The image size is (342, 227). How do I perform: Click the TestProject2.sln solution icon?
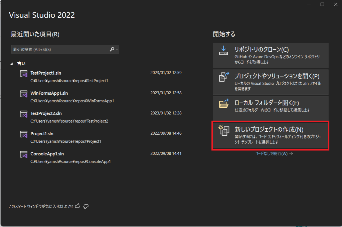[x=24, y=114]
